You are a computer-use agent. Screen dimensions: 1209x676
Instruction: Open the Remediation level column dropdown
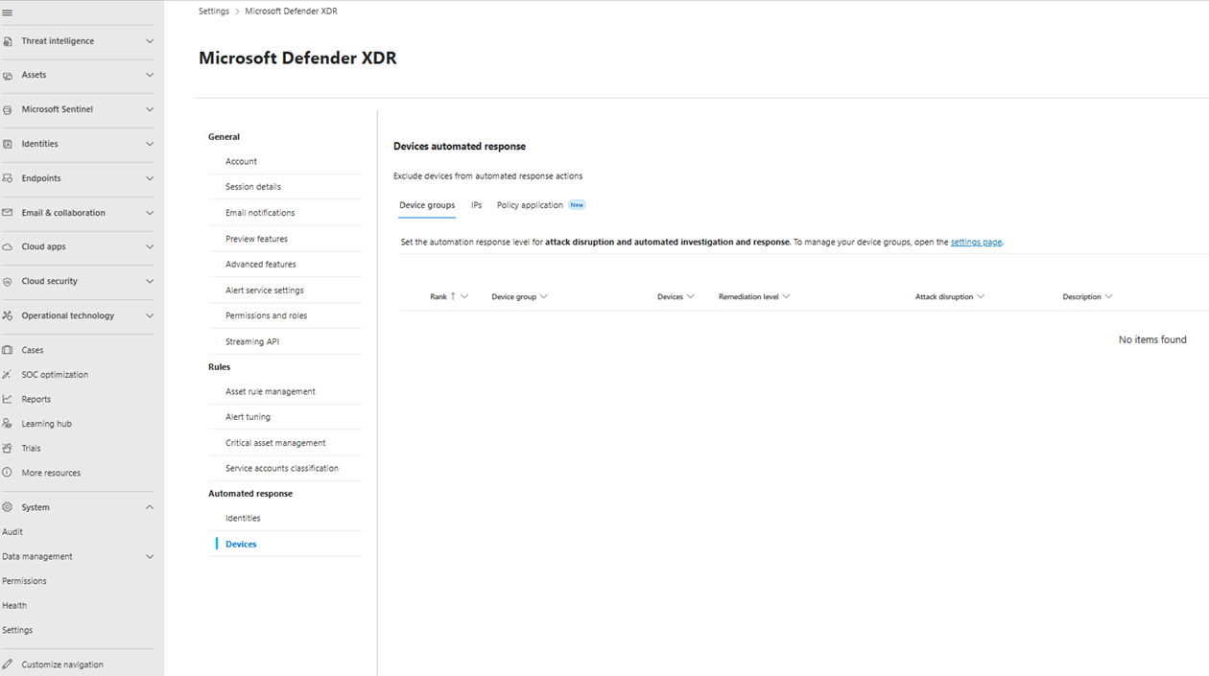click(786, 297)
